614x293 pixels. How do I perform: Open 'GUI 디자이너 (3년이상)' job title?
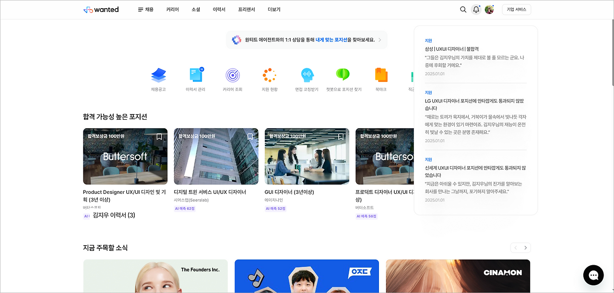(289, 192)
